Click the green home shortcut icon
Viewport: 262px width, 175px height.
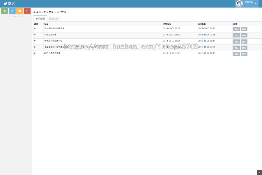pos(5,11)
